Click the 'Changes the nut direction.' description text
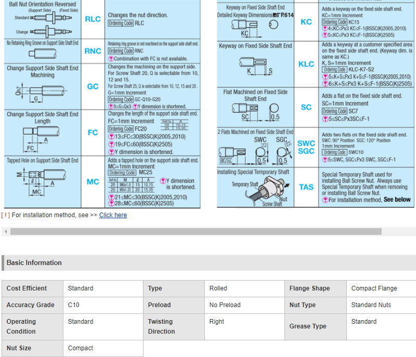 click(138, 15)
